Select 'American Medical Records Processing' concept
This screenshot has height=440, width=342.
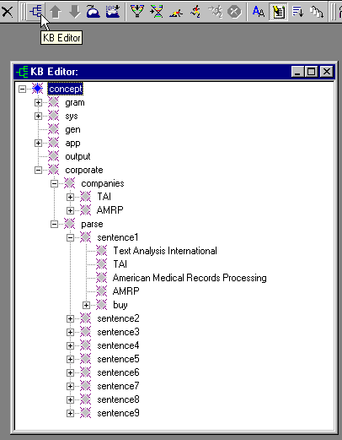point(190,278)
